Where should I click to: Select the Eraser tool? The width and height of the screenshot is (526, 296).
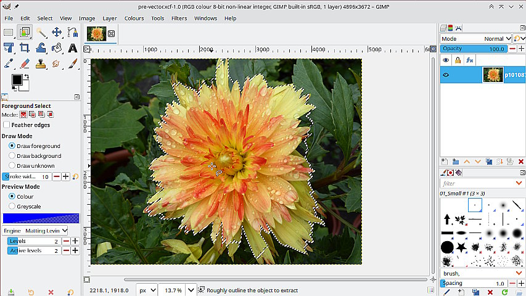tap(25, 64)
